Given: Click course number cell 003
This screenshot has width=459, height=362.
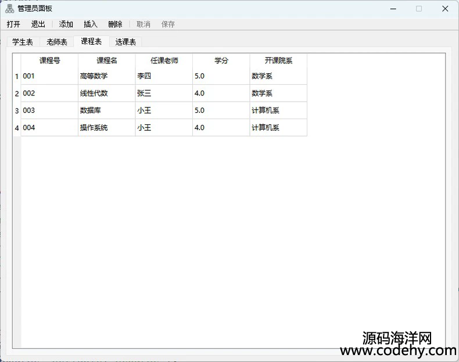Looking at the screenshot, I should 49,110.
